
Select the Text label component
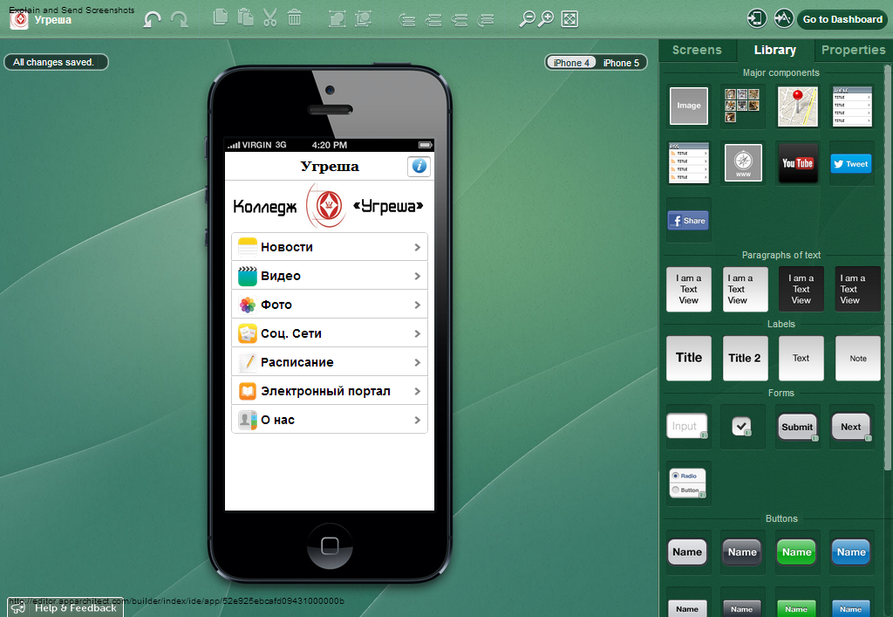[x=801, y=358]
